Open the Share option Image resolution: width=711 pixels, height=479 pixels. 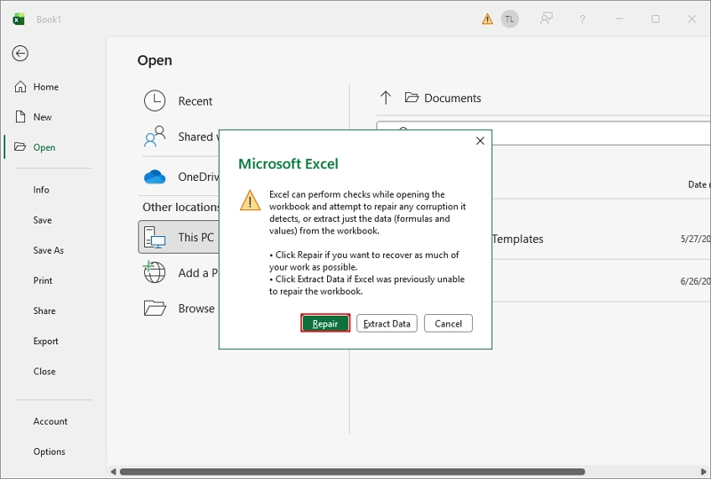coord(44,311)
